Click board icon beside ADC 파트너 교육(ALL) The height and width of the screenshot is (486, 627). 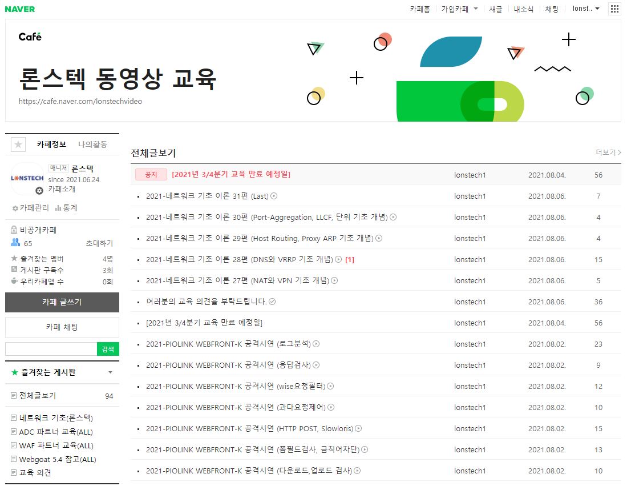[14, 432]
